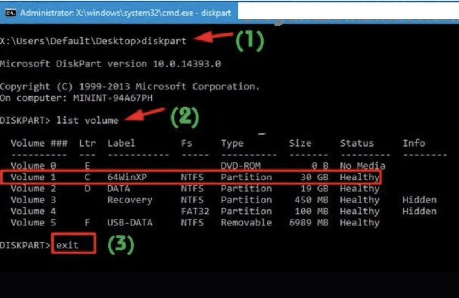The height and width of the screenshot is (298, 459).
Task: Click 'Volume 1' row name
Action: click(x=33, y=177)
